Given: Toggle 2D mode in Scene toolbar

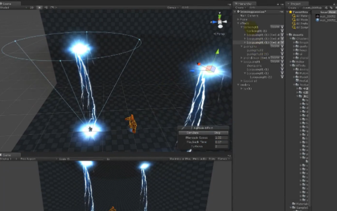Looking at the screenshot, I should point(32,8).
